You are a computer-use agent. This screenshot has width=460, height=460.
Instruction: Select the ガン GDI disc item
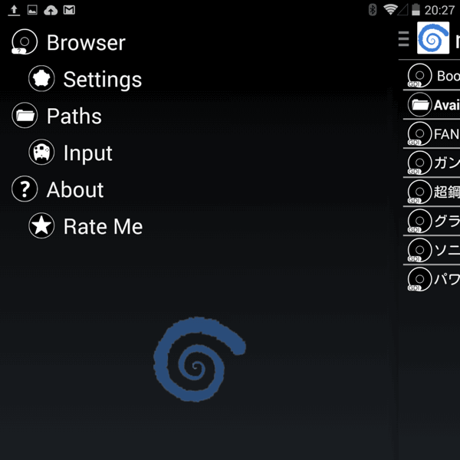click(432, 163)
